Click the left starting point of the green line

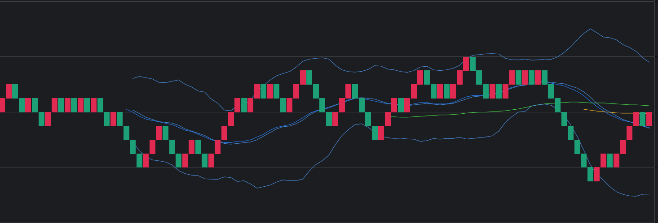(x=391, y=117)
